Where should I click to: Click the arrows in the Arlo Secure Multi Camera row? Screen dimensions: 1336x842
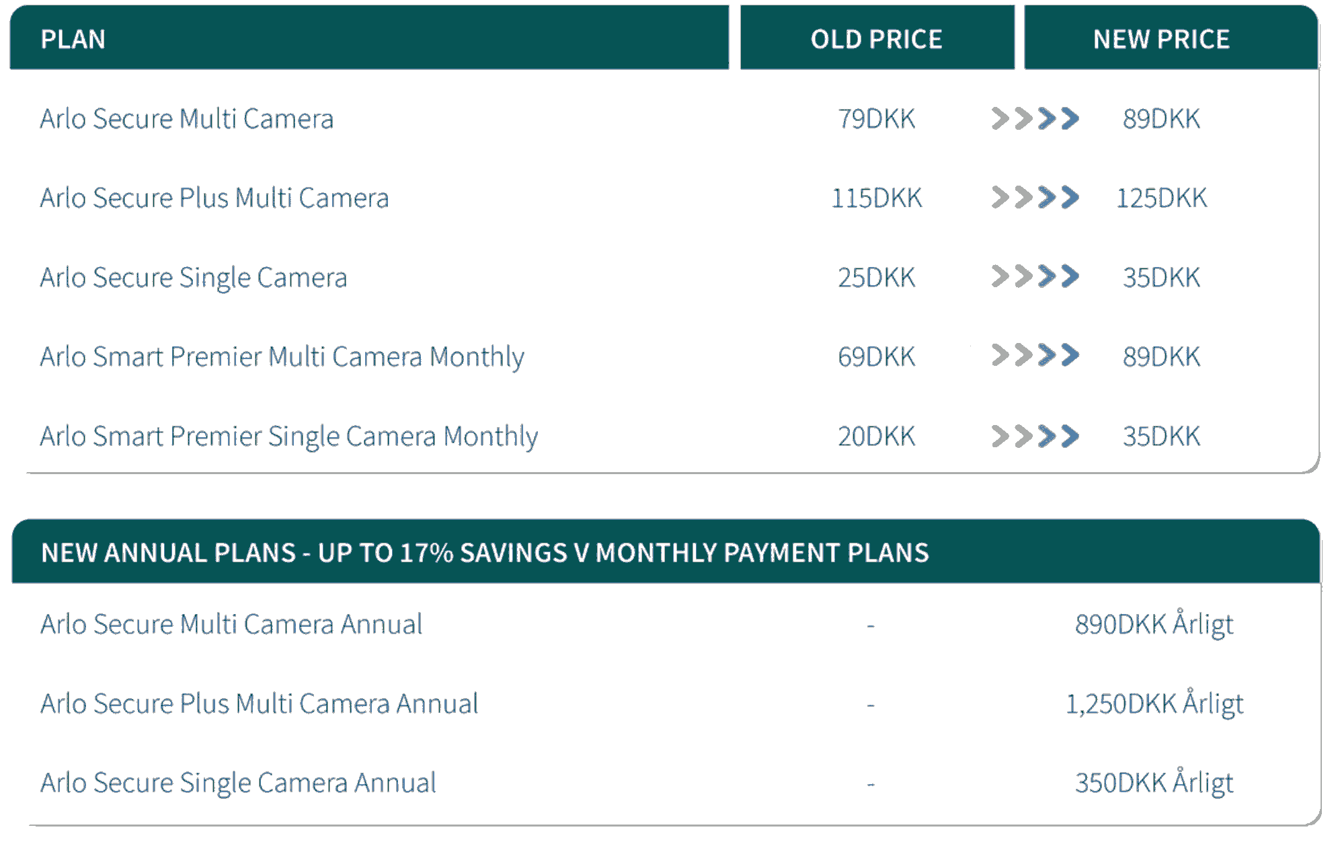coord(1035,119)
